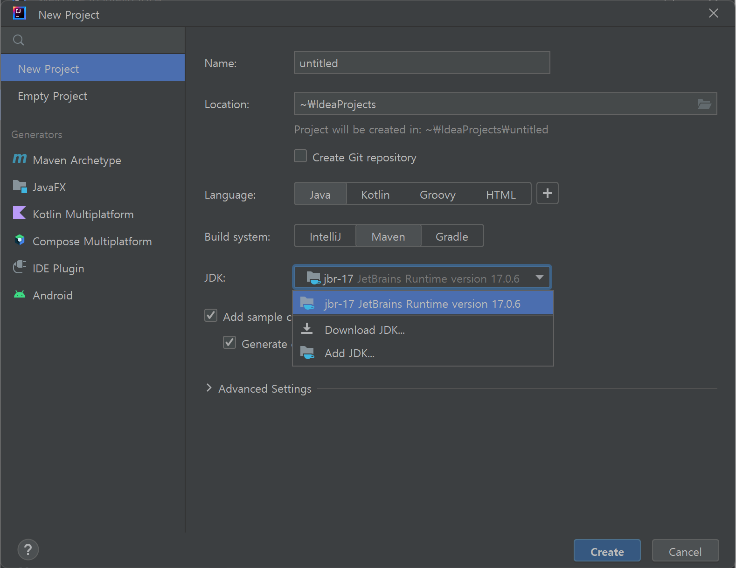Select Empty Project in sidebar
This screenshot has width=736, height=568.
(93, 95)
